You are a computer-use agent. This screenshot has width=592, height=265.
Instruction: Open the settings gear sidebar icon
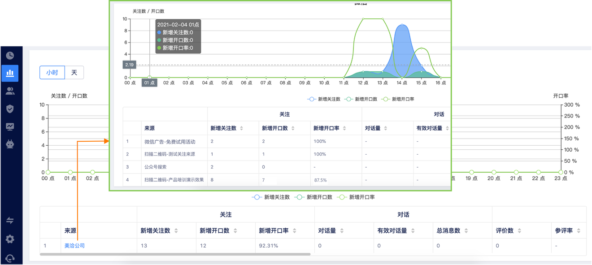[10, 239]
